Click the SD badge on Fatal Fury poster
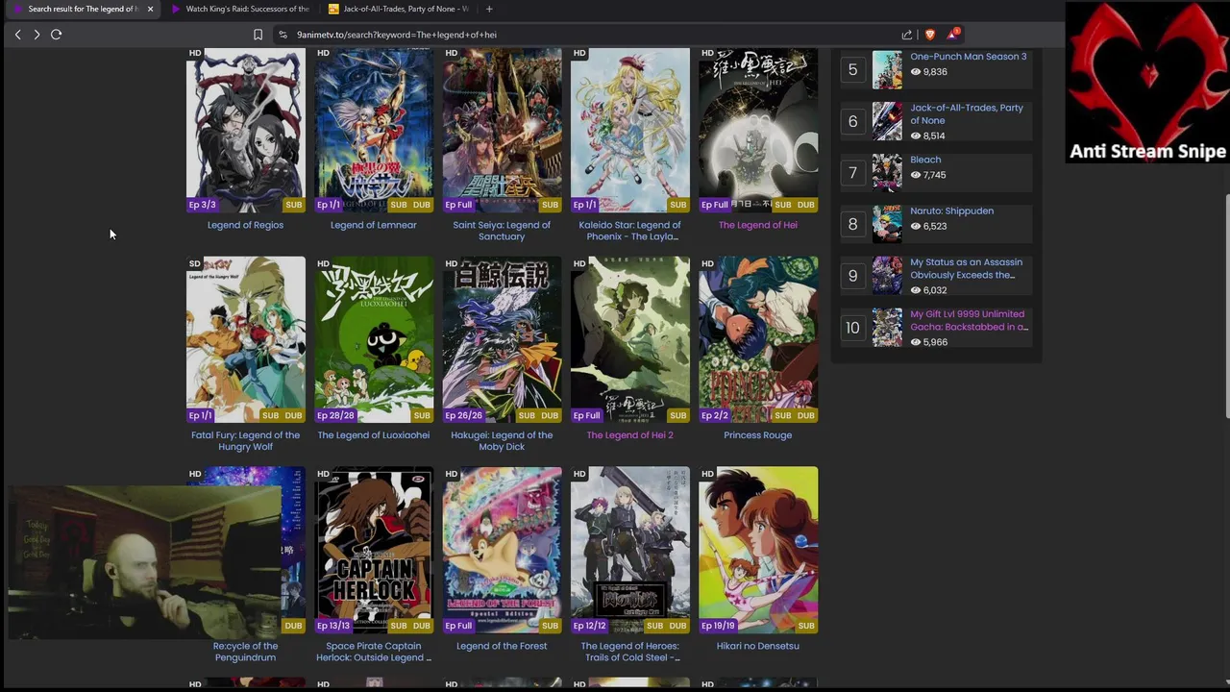 click(x=195, y=263)
